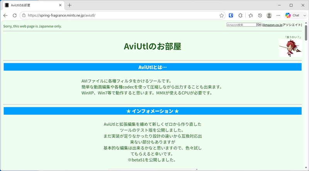The image size is (309, 171).
Task: Expand the arrow next to Chat
Action: point(305,15)
